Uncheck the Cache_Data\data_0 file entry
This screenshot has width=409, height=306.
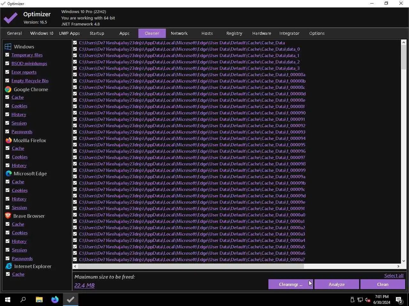click(75, 49)
